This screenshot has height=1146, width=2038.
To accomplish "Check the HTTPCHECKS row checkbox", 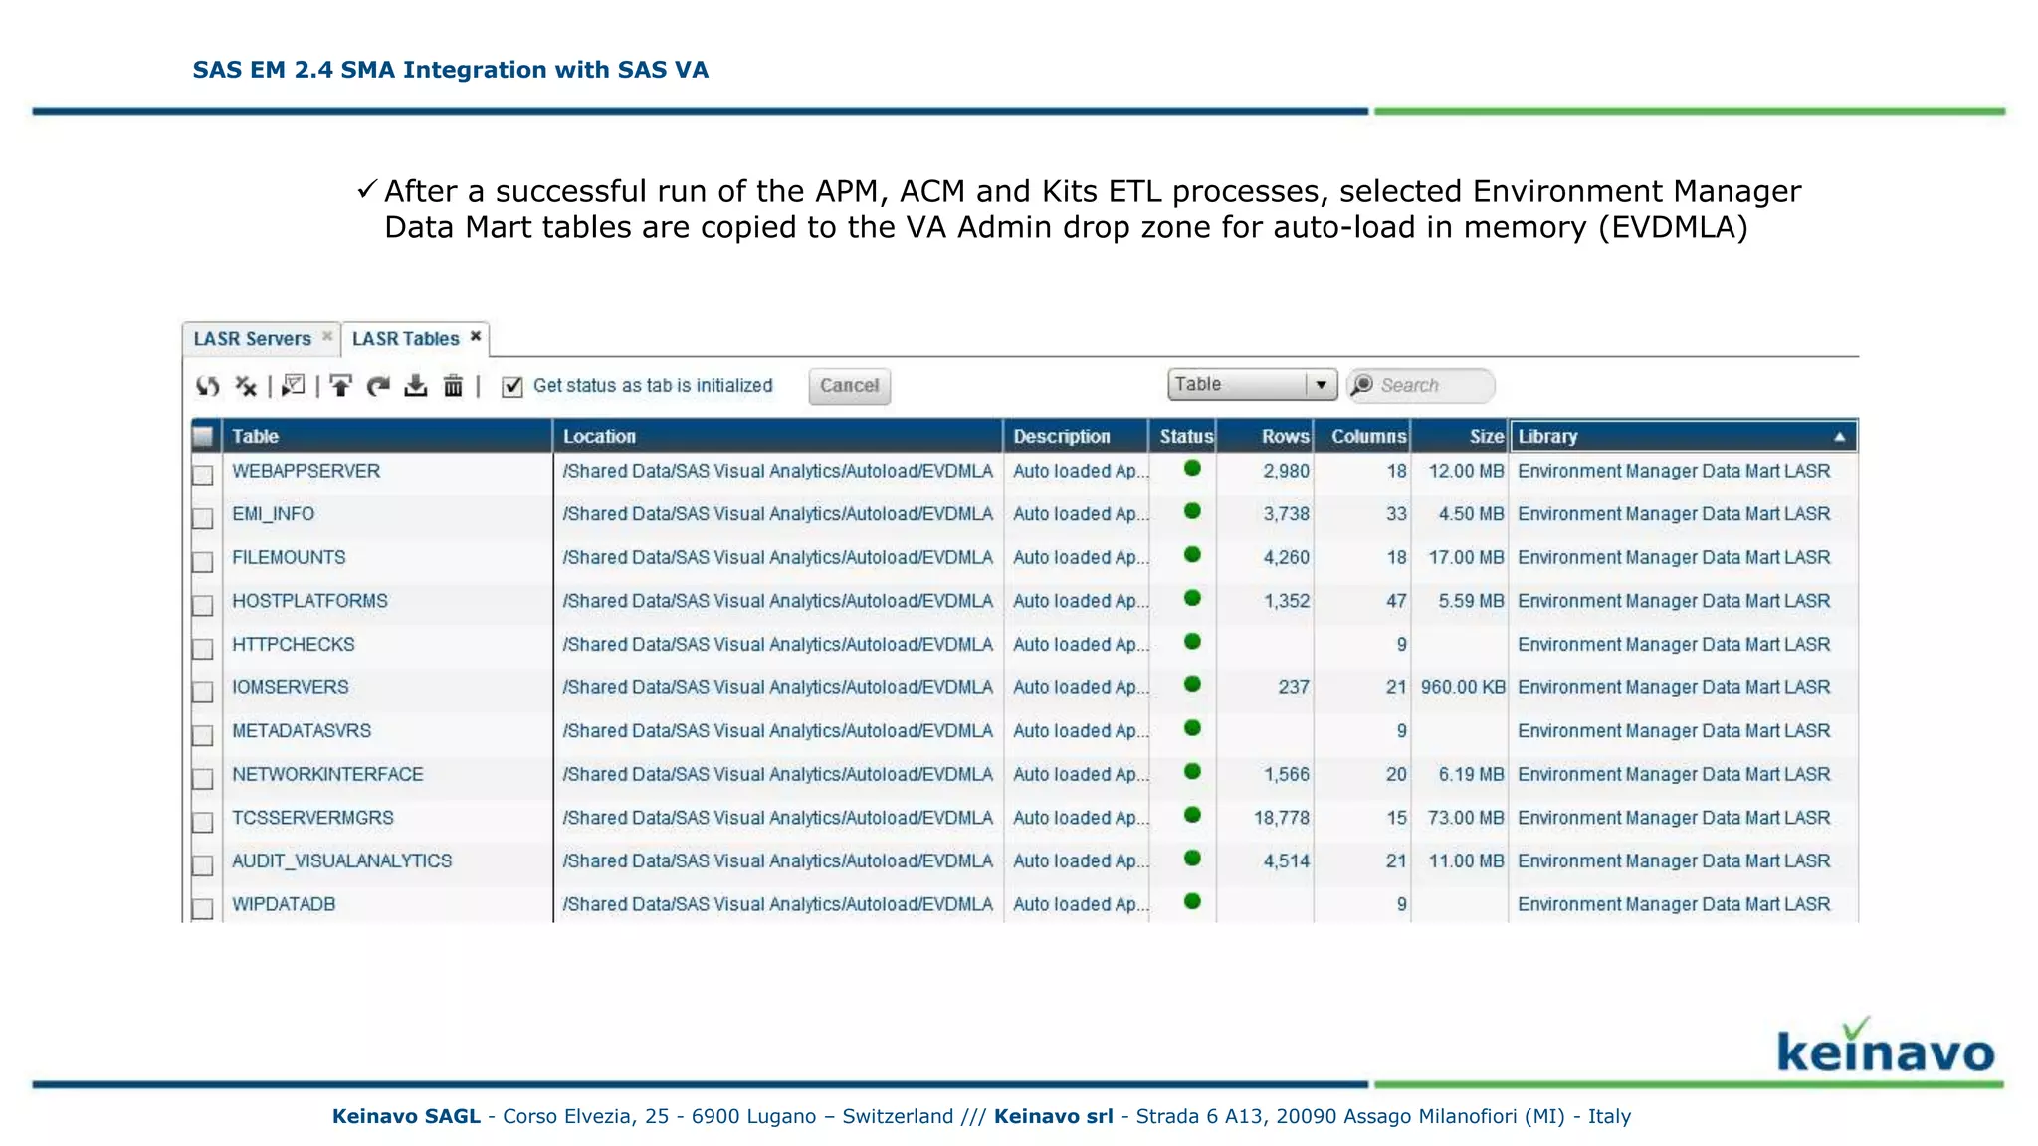I will tap(203, 649).
